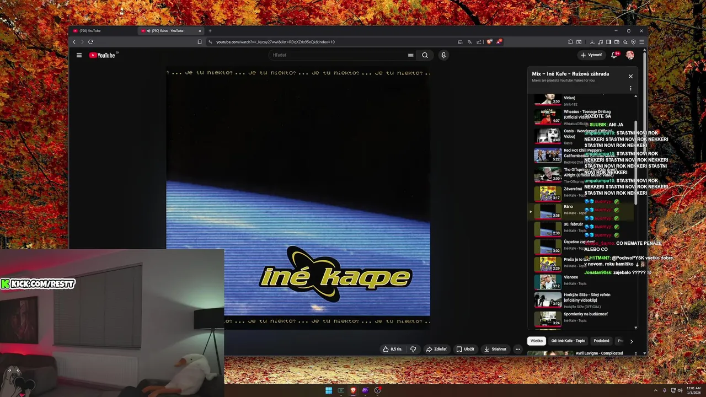Open more actions three-dot button under video
The width and height of the screenshot is (706, 397).
tap(517, 349)
